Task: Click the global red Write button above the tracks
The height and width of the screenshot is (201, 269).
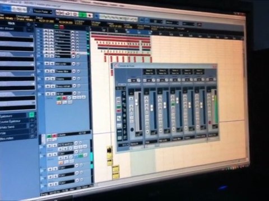Action: pos(62,27)
